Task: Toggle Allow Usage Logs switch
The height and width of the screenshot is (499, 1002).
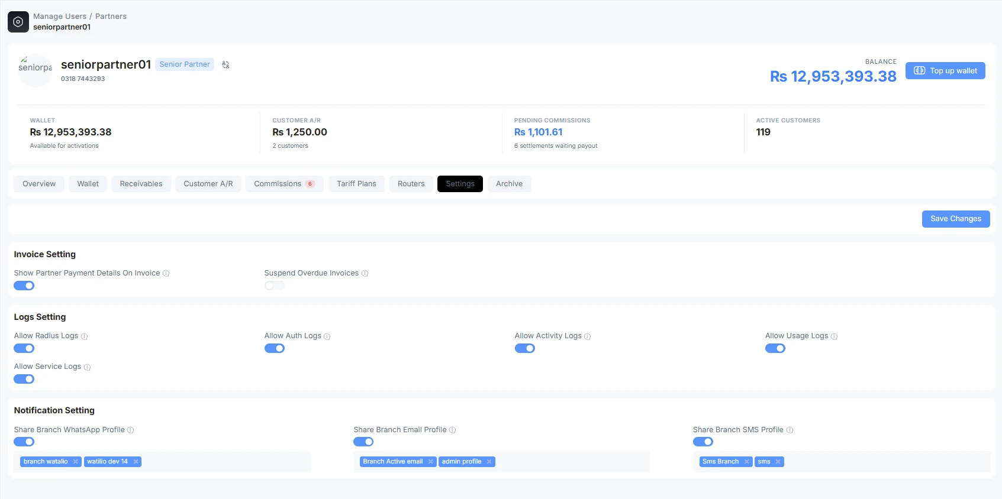Action: pyautogui.click(x=775, y=348)
